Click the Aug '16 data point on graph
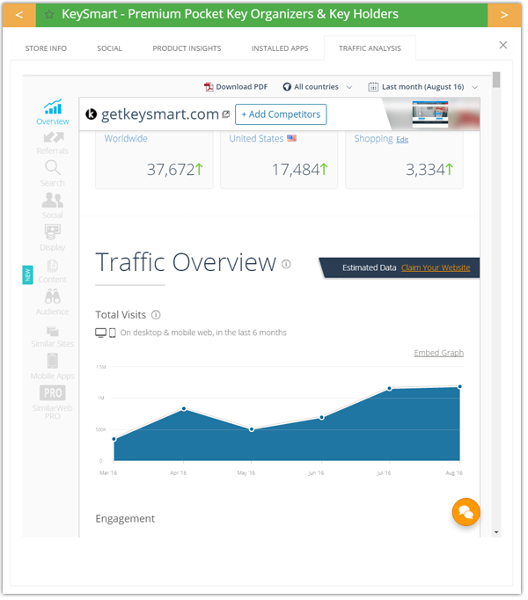Screen dimensions: 528x600 tap(460, 387)
